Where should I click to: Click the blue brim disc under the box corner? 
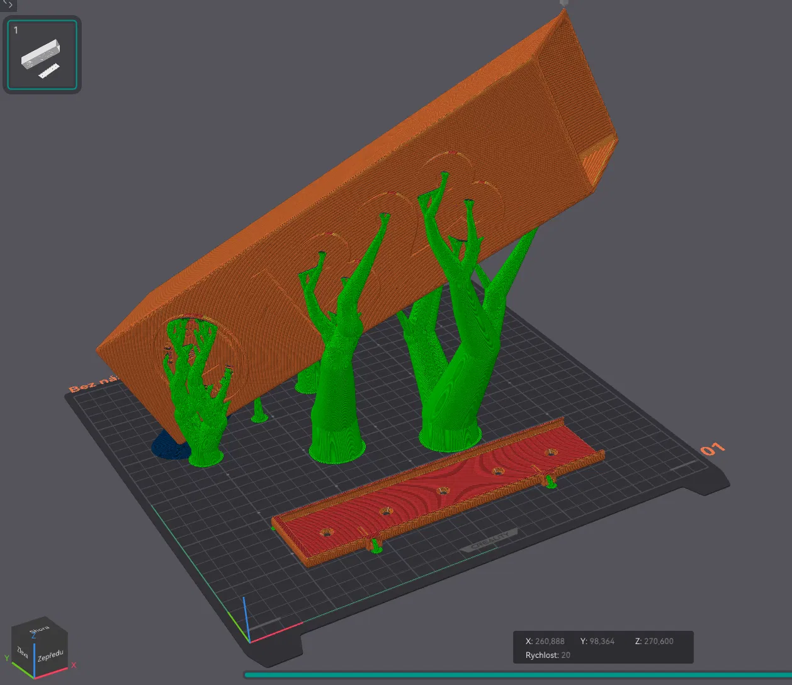point(169,447)
